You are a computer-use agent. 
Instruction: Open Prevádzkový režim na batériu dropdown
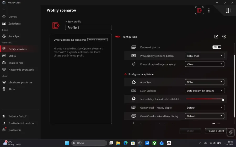(205, 56)
